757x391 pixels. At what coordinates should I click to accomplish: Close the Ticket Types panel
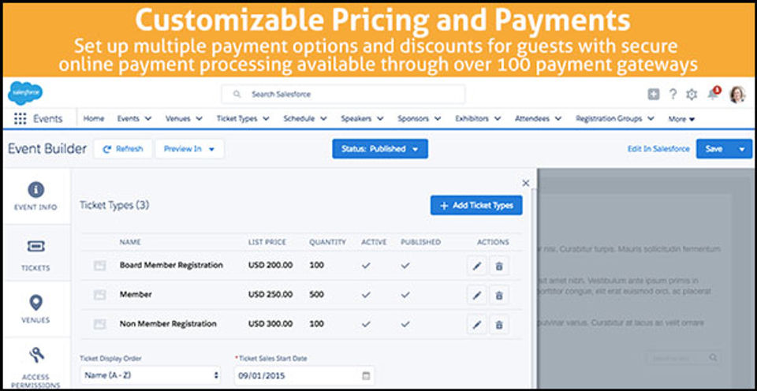click(x=526, y=183)
